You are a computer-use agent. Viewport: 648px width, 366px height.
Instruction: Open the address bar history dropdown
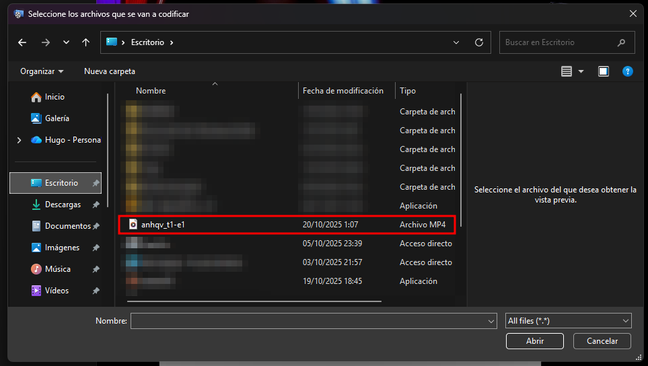coord(457,42)
